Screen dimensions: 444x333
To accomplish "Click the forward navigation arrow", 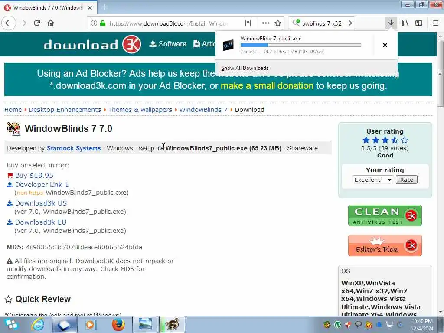I will click(x=23, y=23).
